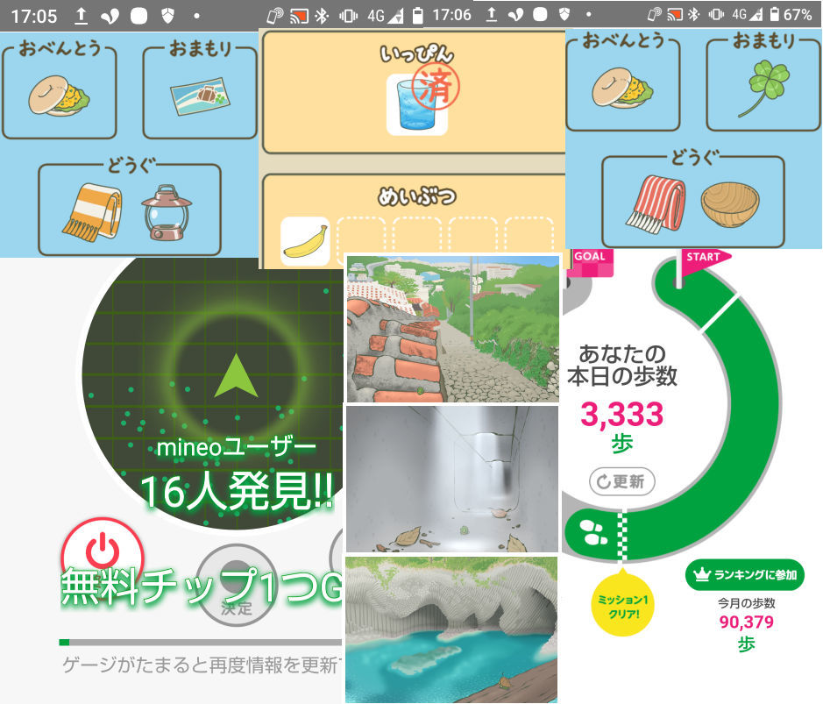
Task: Tap the 90,379 monthly steps value
Action: click(x=746, y=622)
